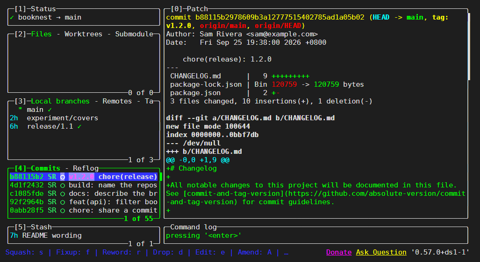Click the Squash: s shortcut hint
The image size is (480, 262).
[x=24, y=252]
